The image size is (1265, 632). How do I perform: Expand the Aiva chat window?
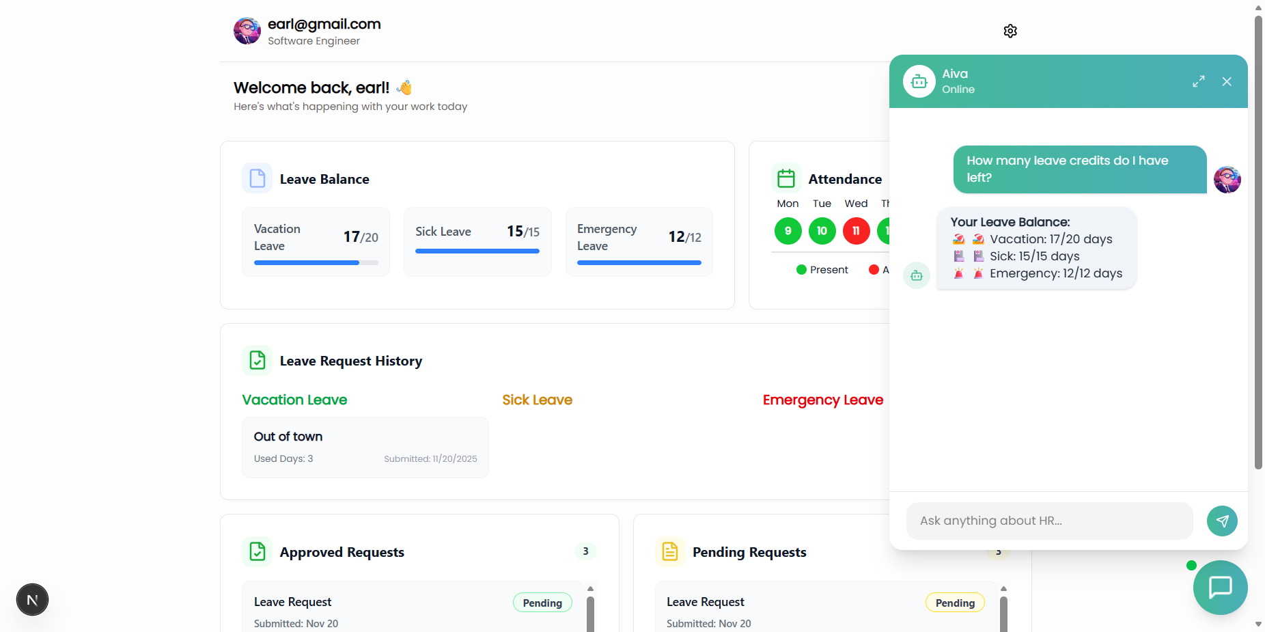1198,81
